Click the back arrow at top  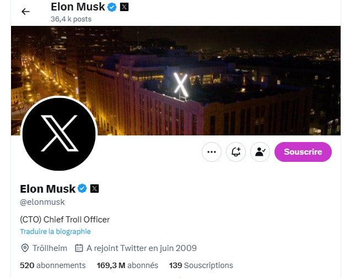point(25,12)
